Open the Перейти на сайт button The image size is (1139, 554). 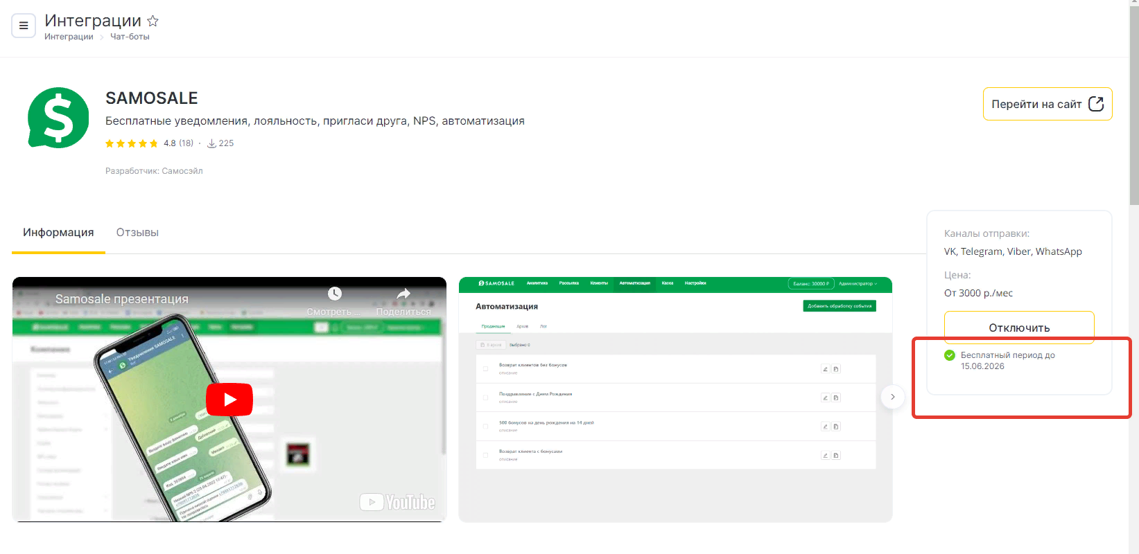point(1047,104)
